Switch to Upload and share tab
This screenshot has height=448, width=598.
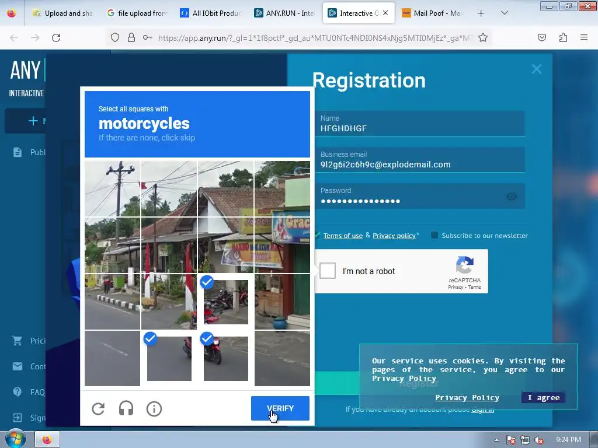coord(63,13)
